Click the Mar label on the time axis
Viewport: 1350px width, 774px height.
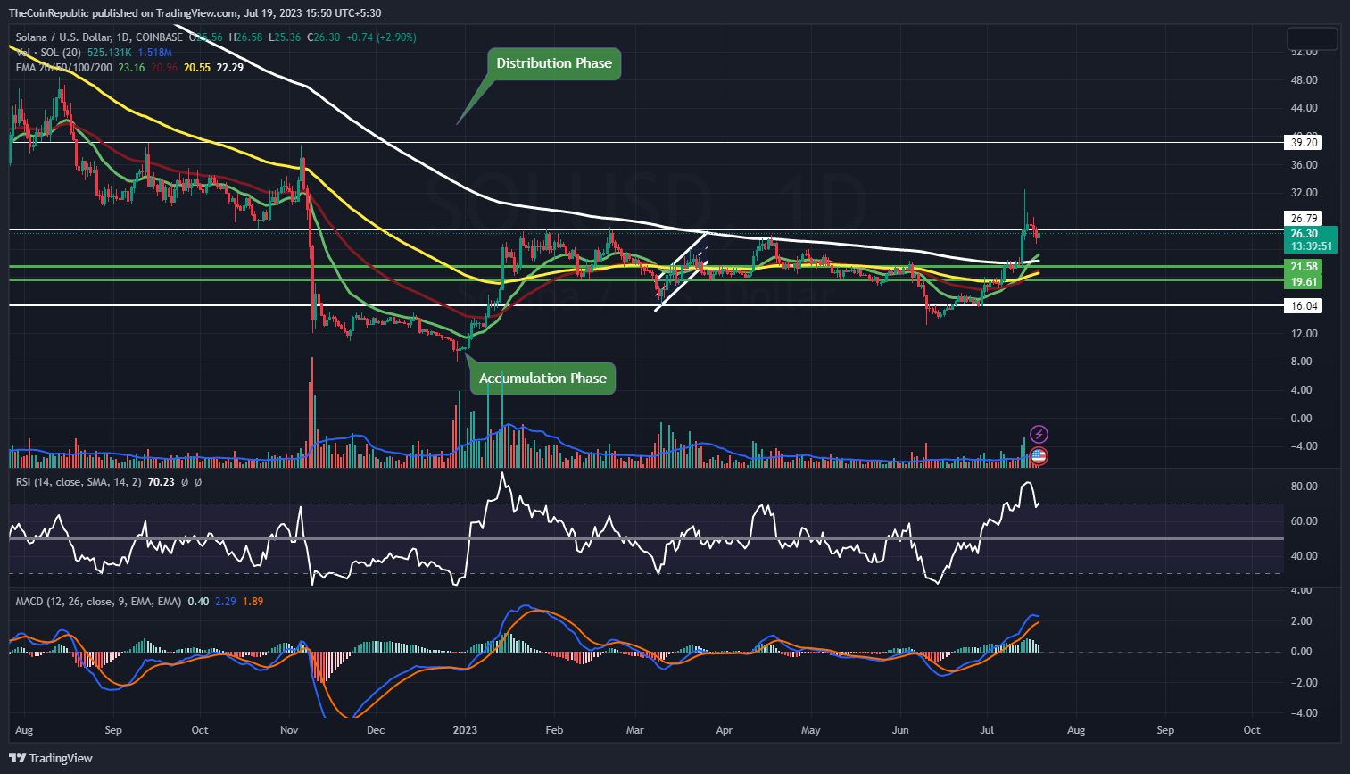pyautogui.click(x=634, y=730)
